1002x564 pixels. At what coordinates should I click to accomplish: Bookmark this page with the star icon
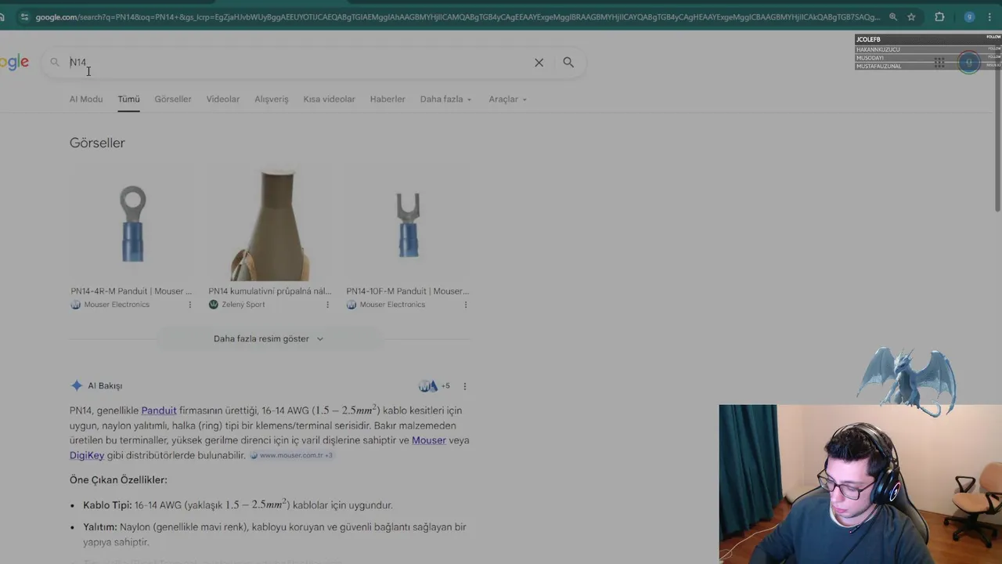click(911, 16)
